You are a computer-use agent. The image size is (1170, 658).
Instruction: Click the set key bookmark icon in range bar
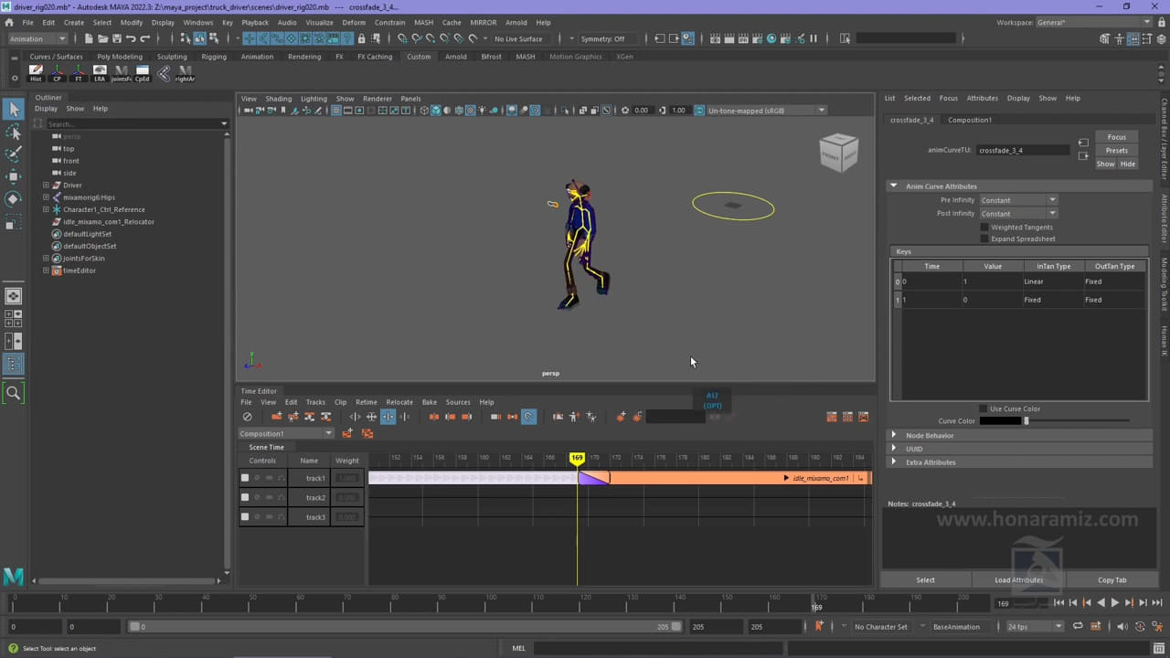819,626
